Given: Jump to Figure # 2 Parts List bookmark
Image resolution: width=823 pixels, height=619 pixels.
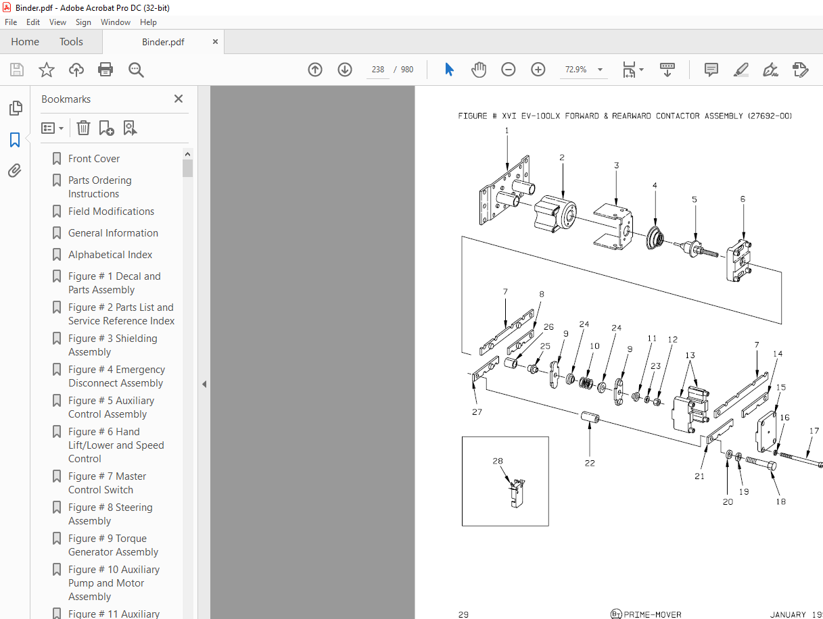Looking at the screenshot, I should pyautogui.click(x=121, y=314).
